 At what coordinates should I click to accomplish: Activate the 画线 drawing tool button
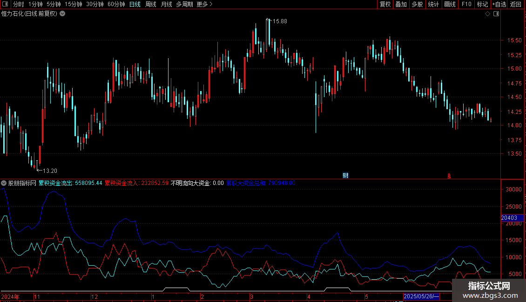tap(450, 4)
